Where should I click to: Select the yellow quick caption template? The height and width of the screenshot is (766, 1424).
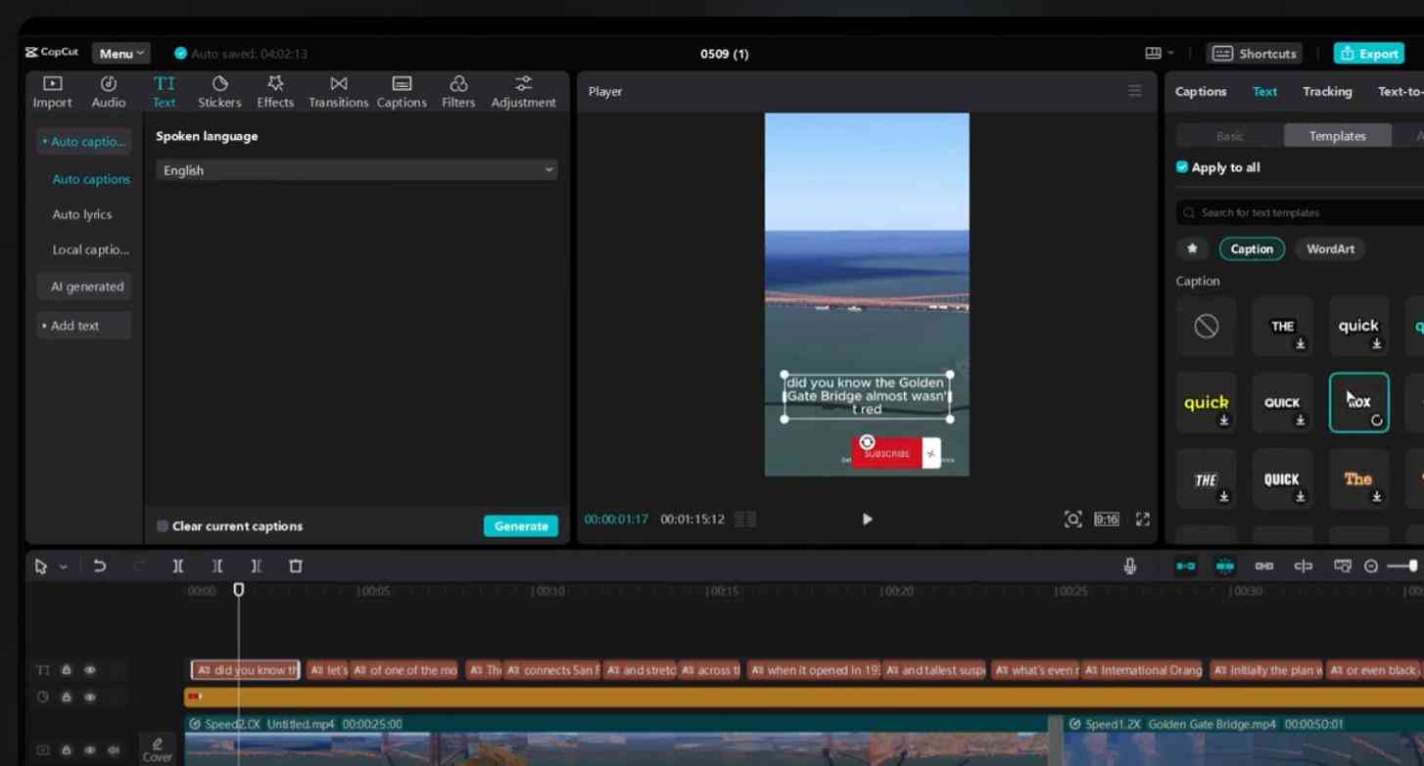[1207, 402]
